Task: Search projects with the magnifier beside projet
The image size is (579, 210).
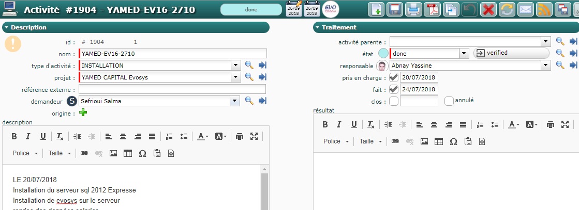Action: pyautogui.click(x=249, y=77)
